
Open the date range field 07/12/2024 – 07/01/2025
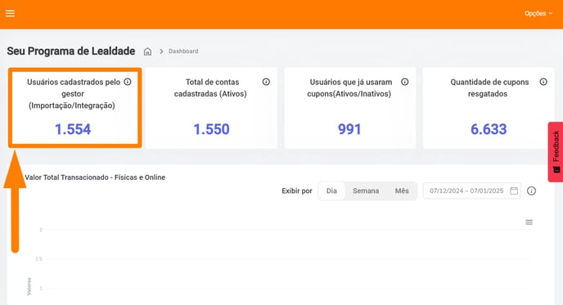pos(472,191)
